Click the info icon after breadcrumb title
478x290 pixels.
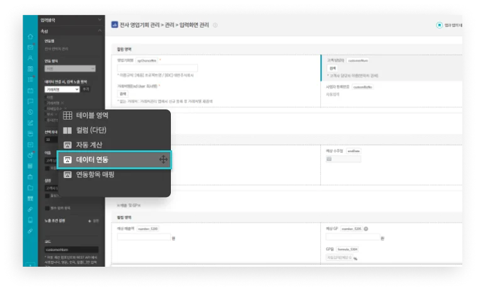pos(215,25)
